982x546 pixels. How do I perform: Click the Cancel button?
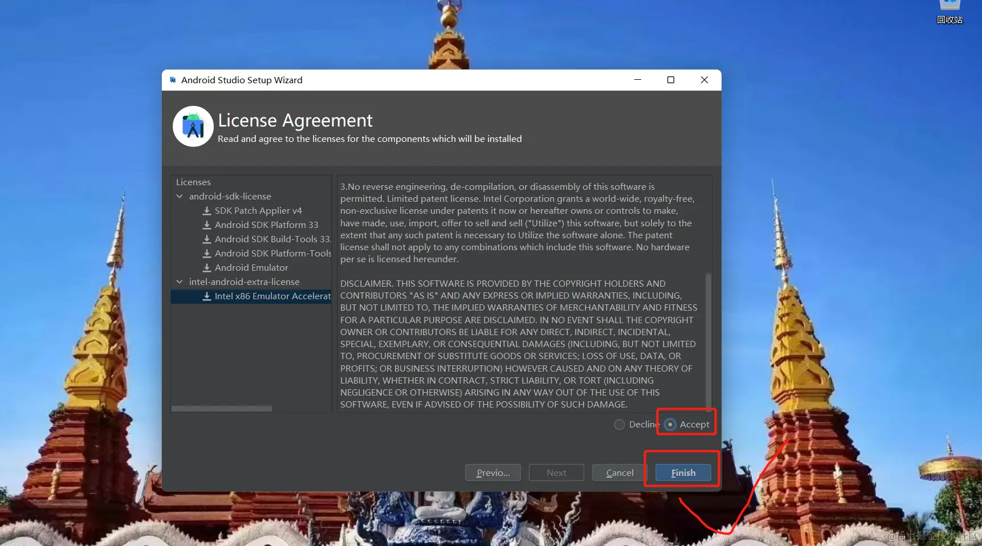620,472
